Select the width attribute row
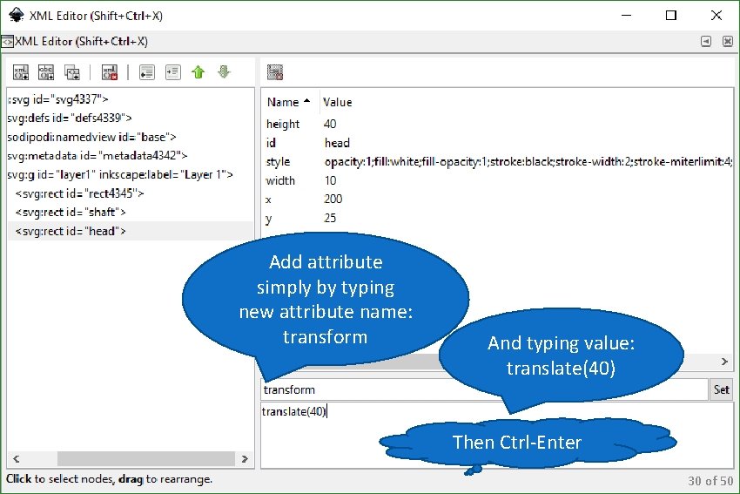The width and height of the screenshot is (740, 494). pos(497,180)
